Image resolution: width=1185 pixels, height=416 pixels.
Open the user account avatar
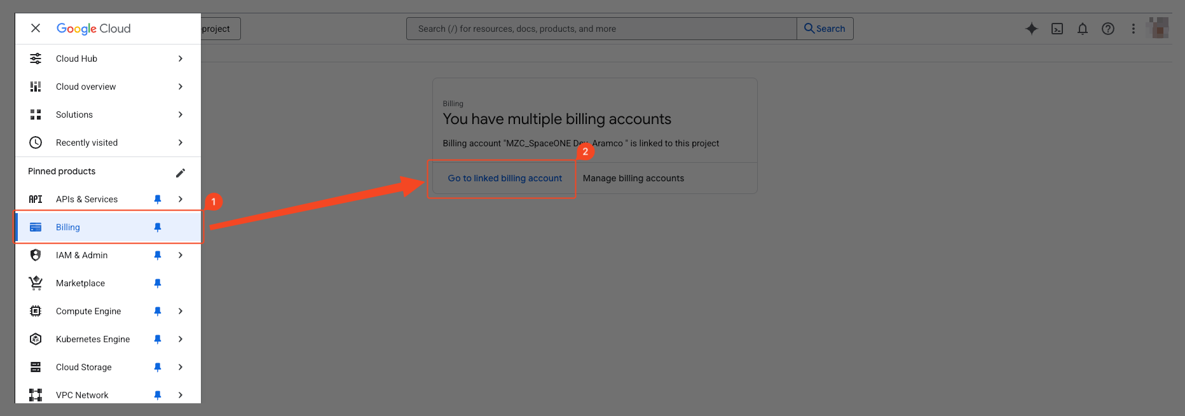coord(1158,28)
